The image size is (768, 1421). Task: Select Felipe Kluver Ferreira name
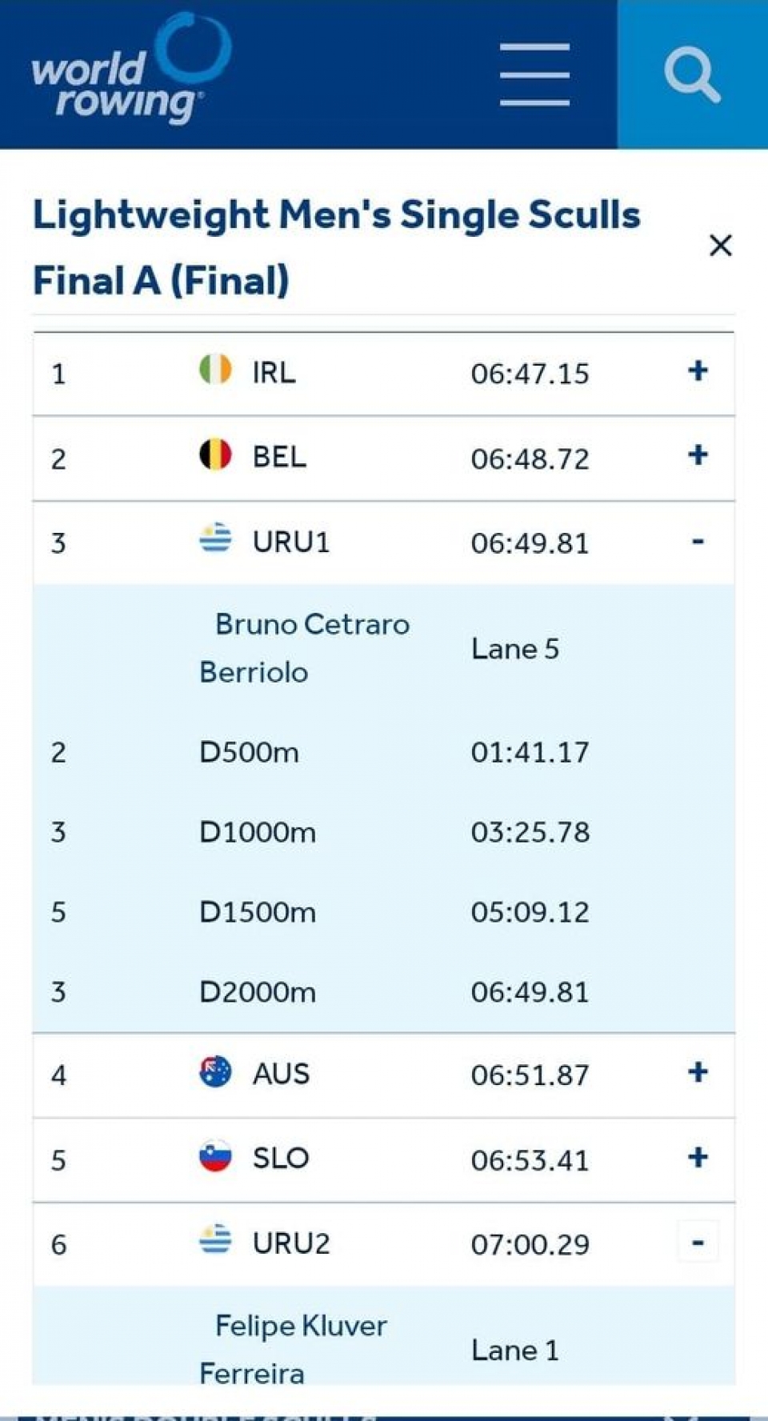tap(294, 1350)
